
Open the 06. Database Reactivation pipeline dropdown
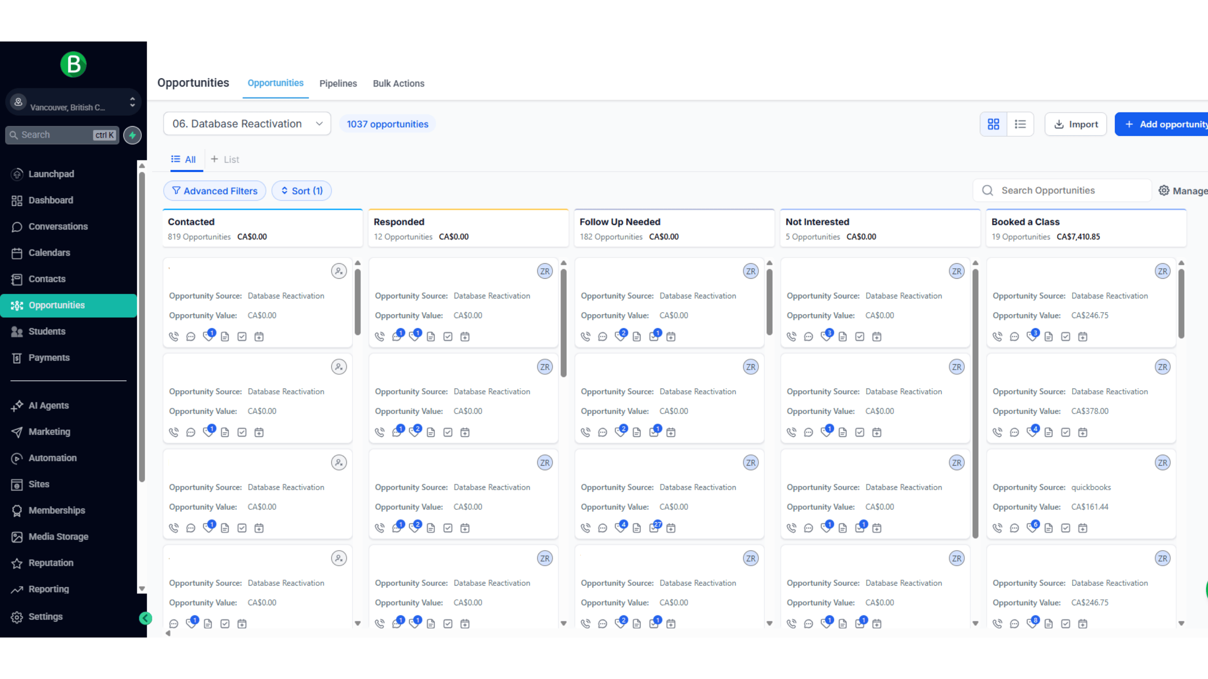pyautogui.click(x=247, y=124)
